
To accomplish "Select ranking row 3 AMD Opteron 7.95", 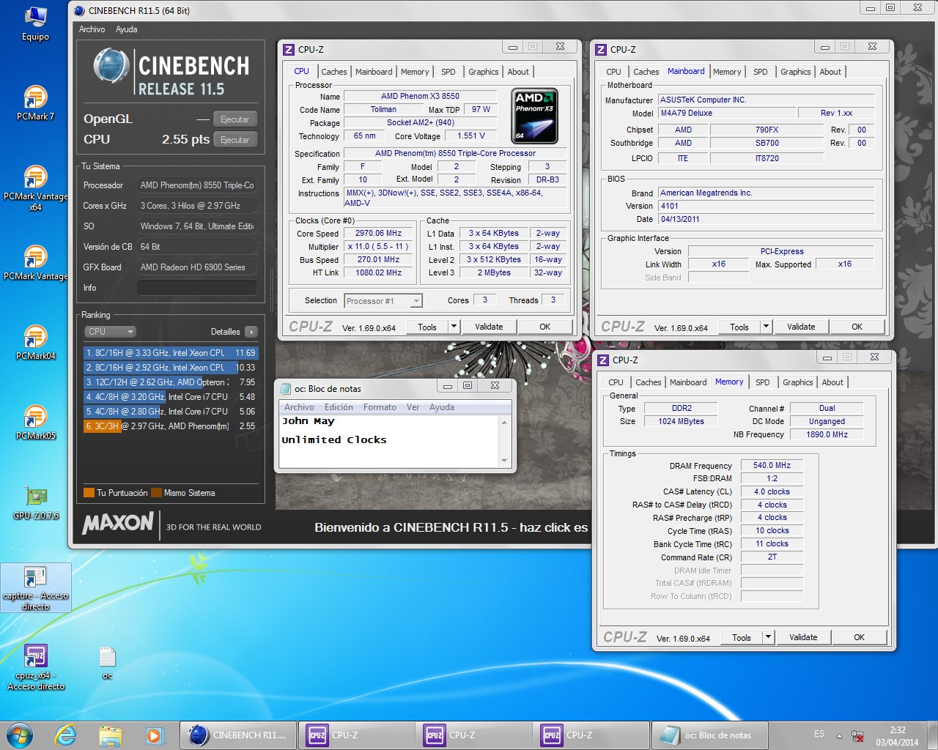I will click(170, 382).
